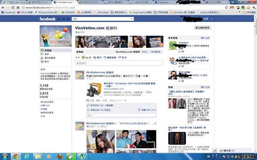Open the Firefox imported bookmarks folder

point(182,12)
